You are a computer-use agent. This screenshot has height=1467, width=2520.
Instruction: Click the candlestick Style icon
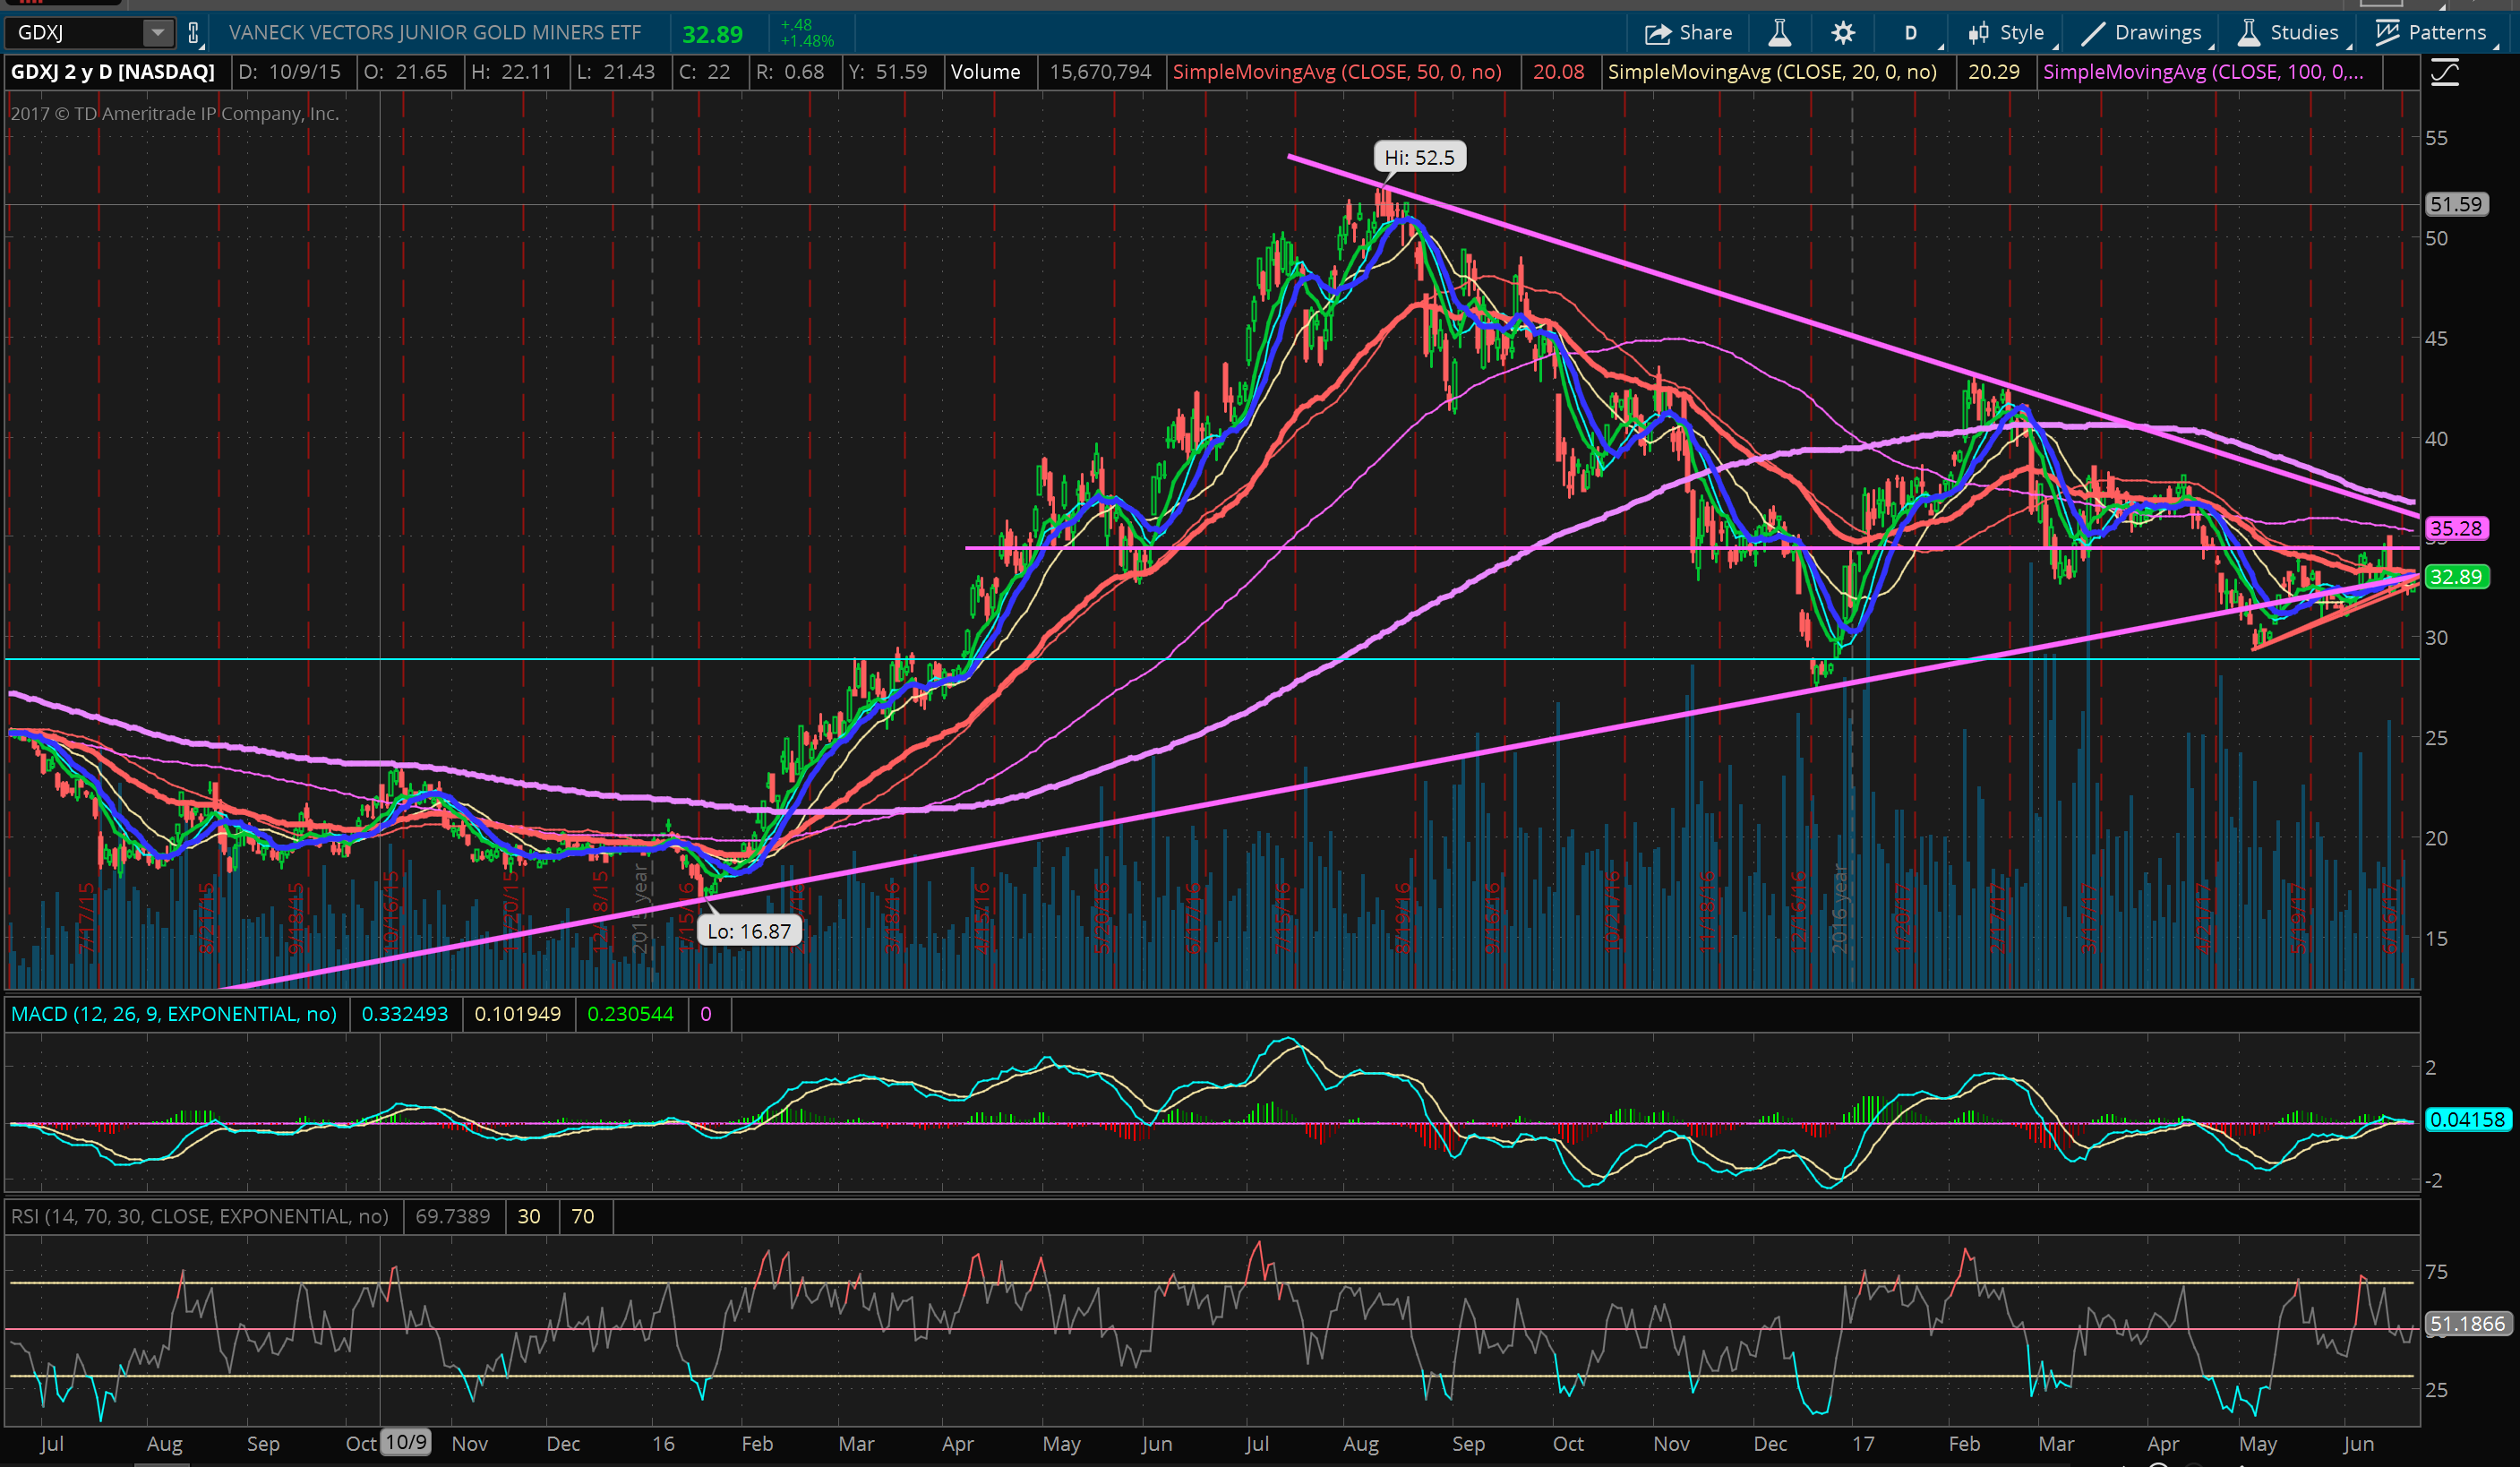click(x=1978, y=33)
